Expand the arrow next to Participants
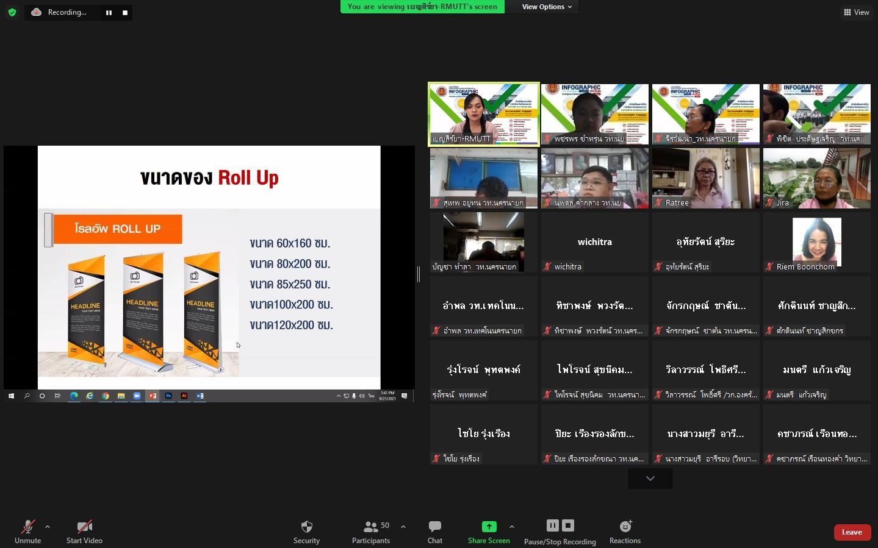This screenshot has height=548, width=878. click(x=403, y=527)
